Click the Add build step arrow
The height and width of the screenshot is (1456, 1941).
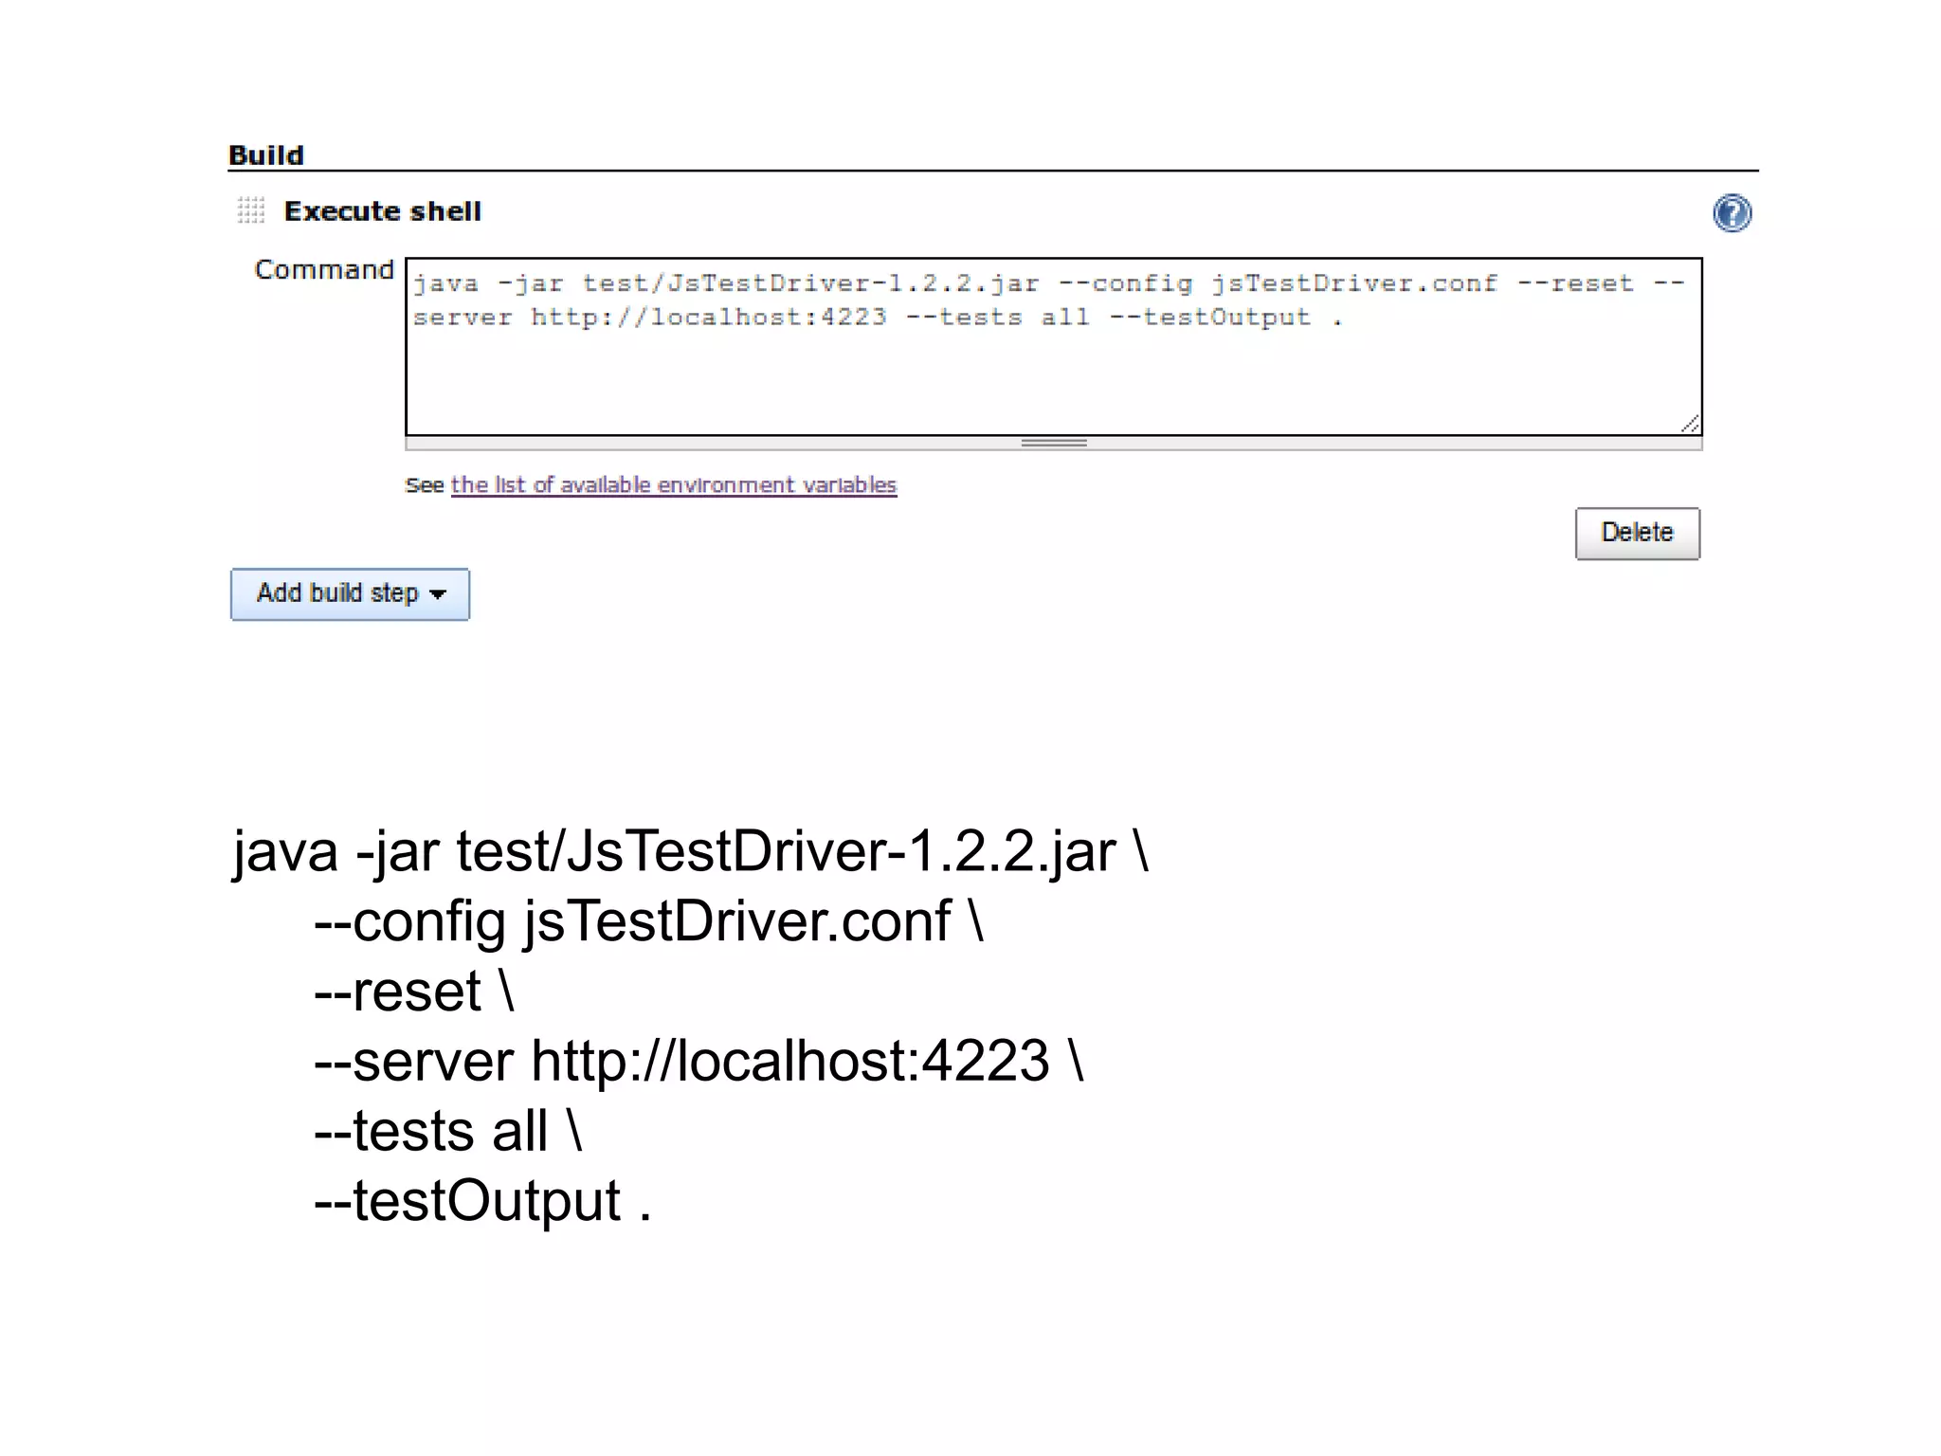[x=438, y=595]
